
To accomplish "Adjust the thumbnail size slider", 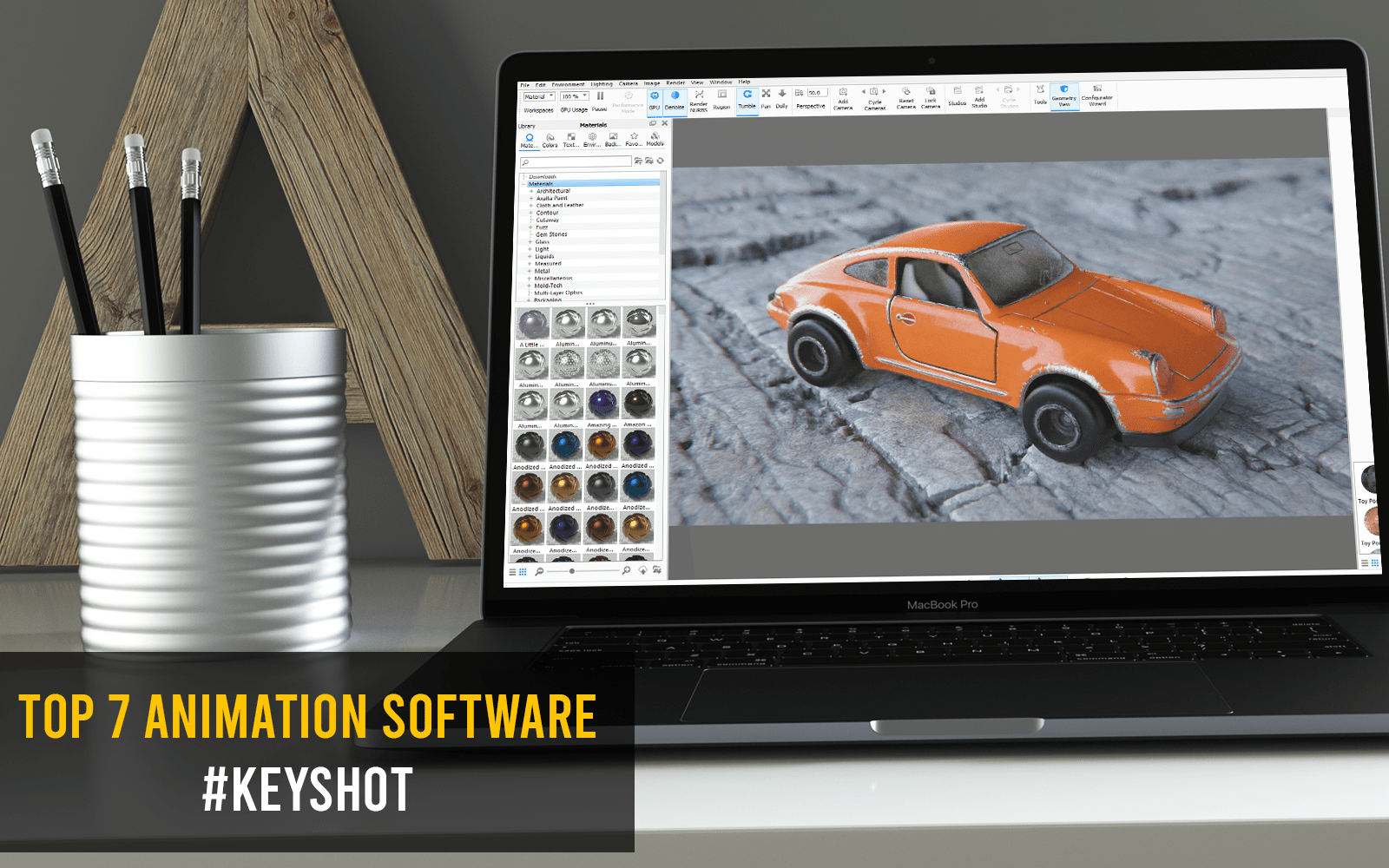I will (x=571, y=571).
